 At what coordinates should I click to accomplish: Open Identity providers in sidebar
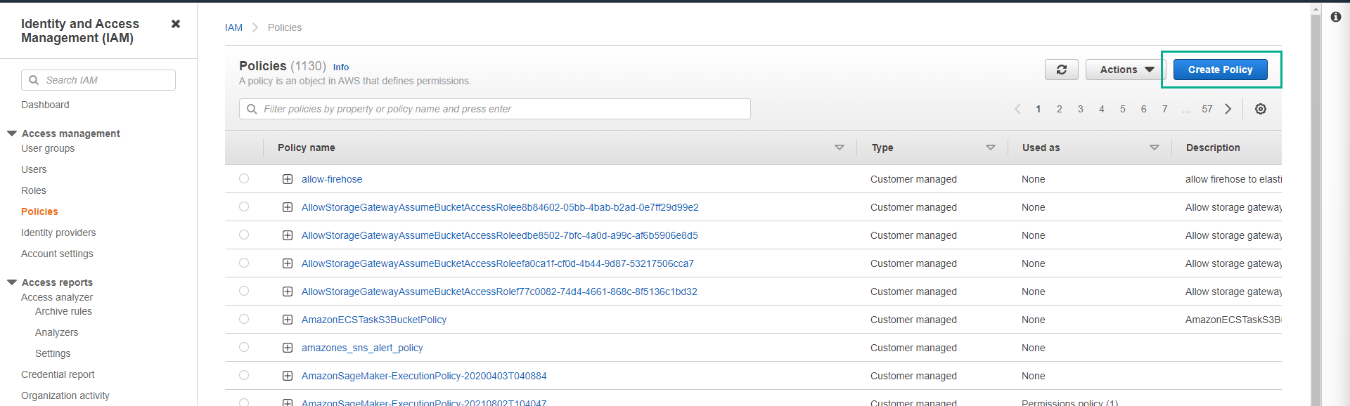click(x=58, y=233)
